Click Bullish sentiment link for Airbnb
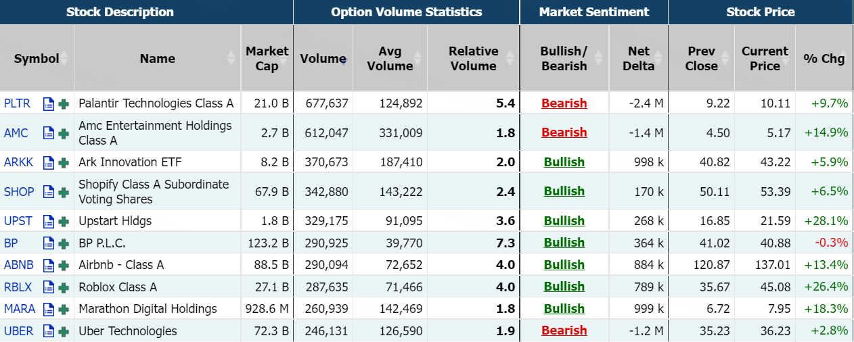The width and height of the screenshot is (854, 342). [564, 265]
